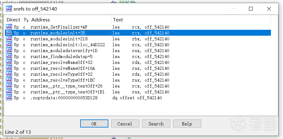
Task: Click 'lea rax, off_542140' in moduledataverify row
Action: [141, 51]
